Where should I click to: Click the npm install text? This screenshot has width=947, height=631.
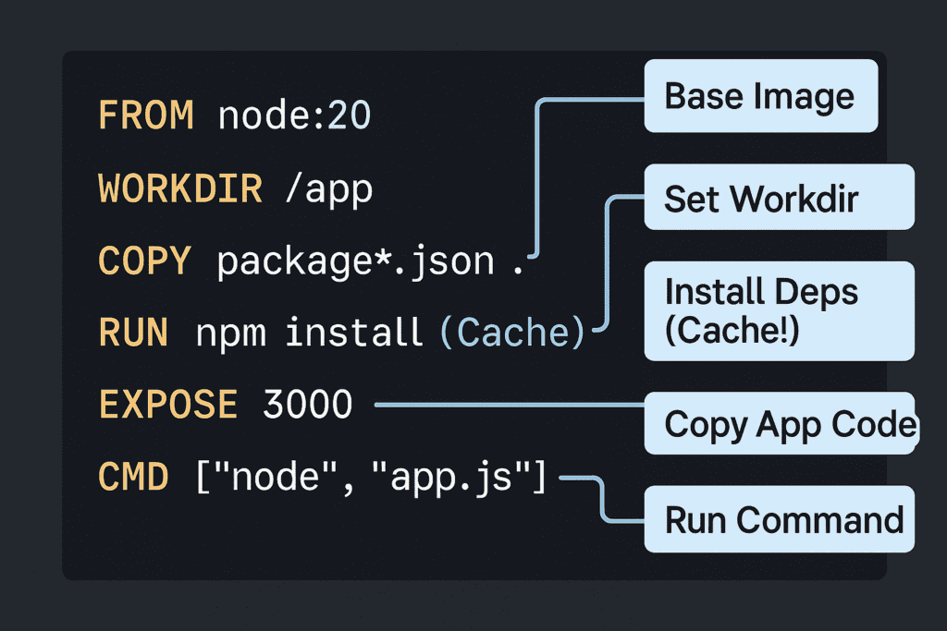pyautogui.click(x=309, y=333)
